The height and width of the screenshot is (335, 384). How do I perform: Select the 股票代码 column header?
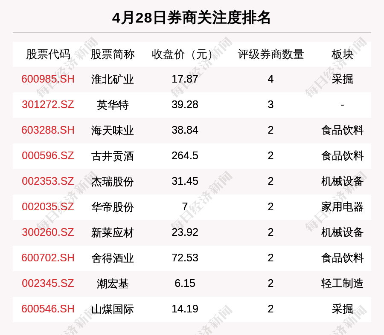(x=48, y=54)
